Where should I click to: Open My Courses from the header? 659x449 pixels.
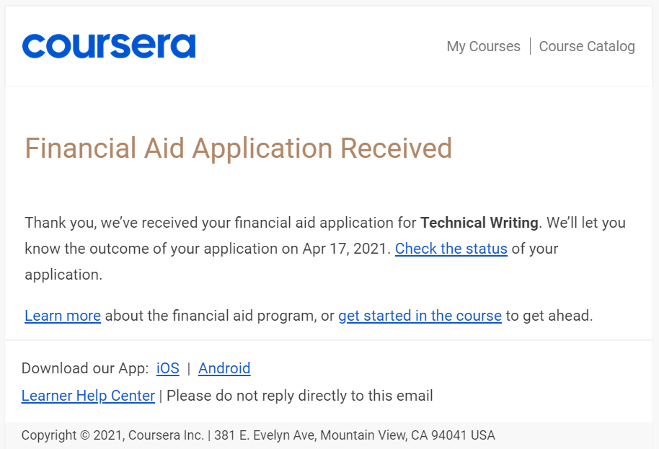point(483,46)
